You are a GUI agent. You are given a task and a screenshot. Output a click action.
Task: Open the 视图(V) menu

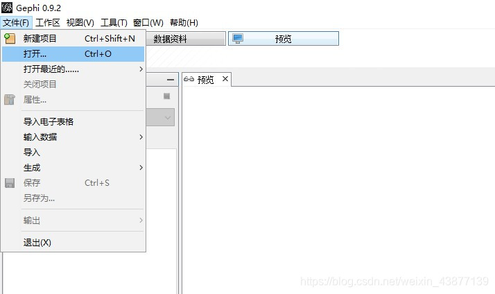point(80,22)
